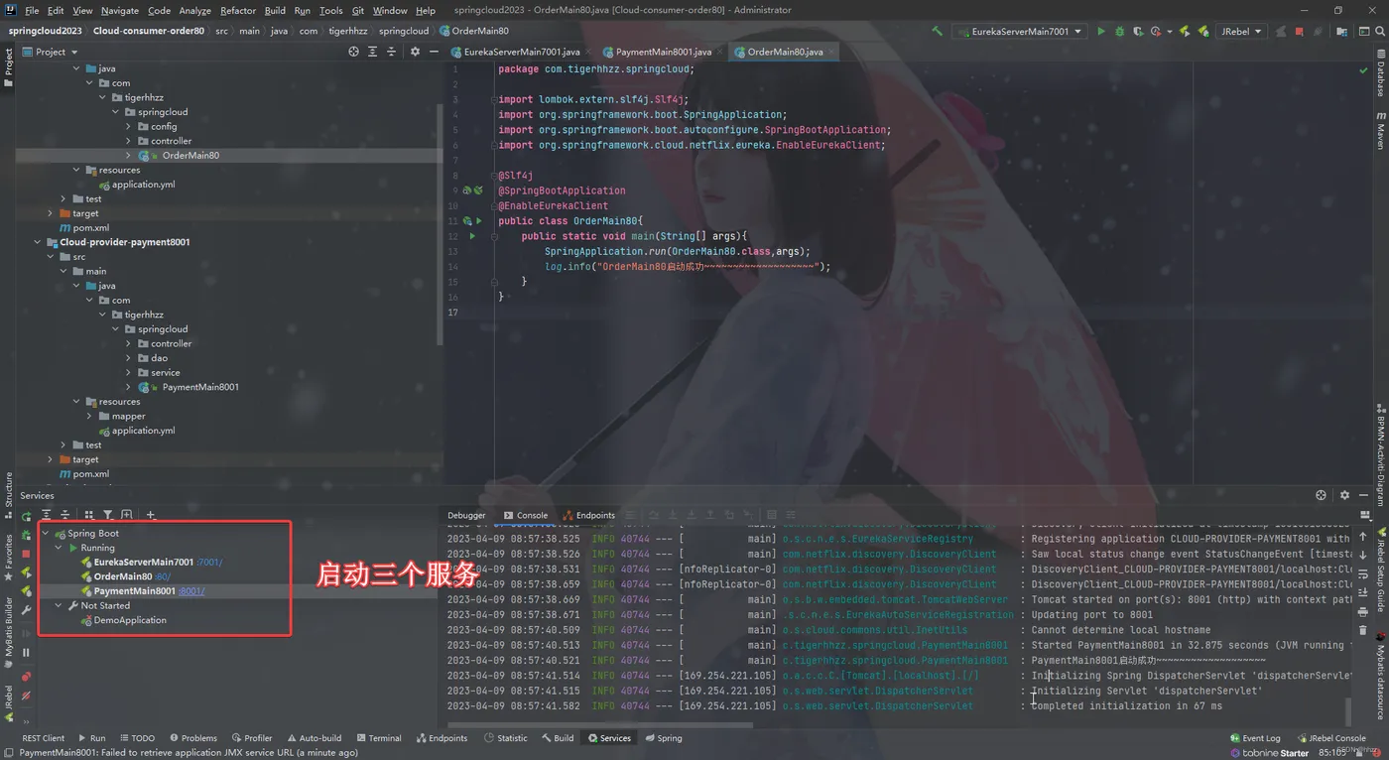Click the green Build Project hammer icon
This screenshot has height=760, width=1389.
coord(937,31)
